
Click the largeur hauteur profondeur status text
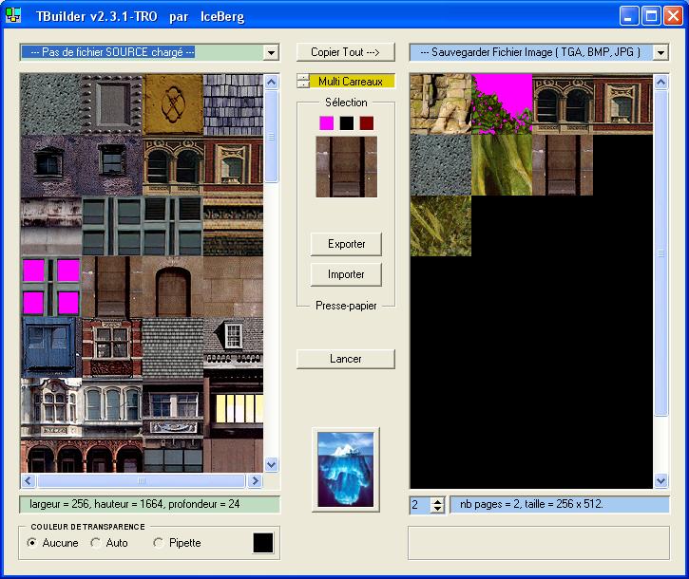click(x=134, y=504)
